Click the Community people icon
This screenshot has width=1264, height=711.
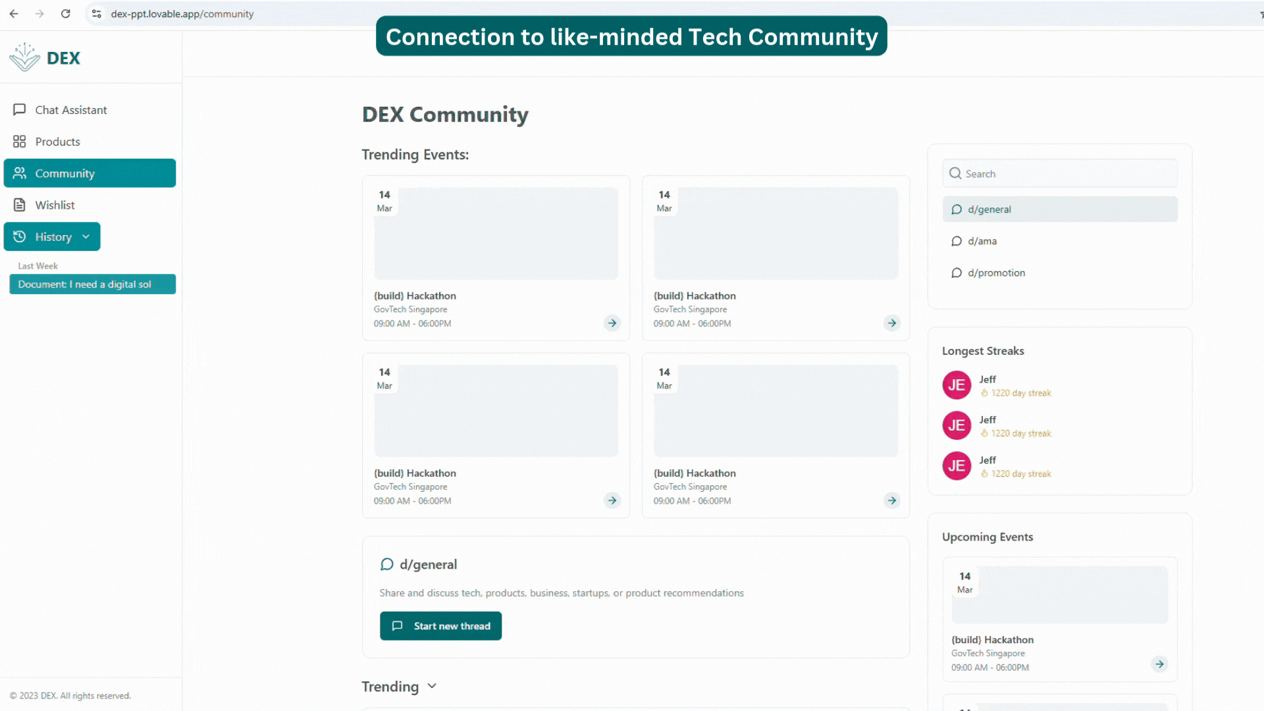(x=20, y=173)
